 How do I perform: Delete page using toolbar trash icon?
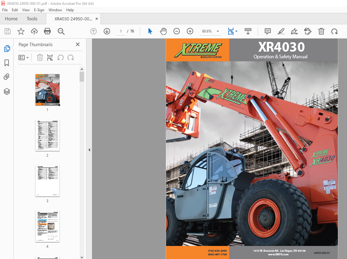[x=321, y=31]
